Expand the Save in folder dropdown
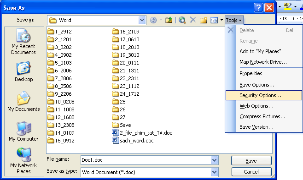Viewport: 303px width, 180px height. point(142,20)
